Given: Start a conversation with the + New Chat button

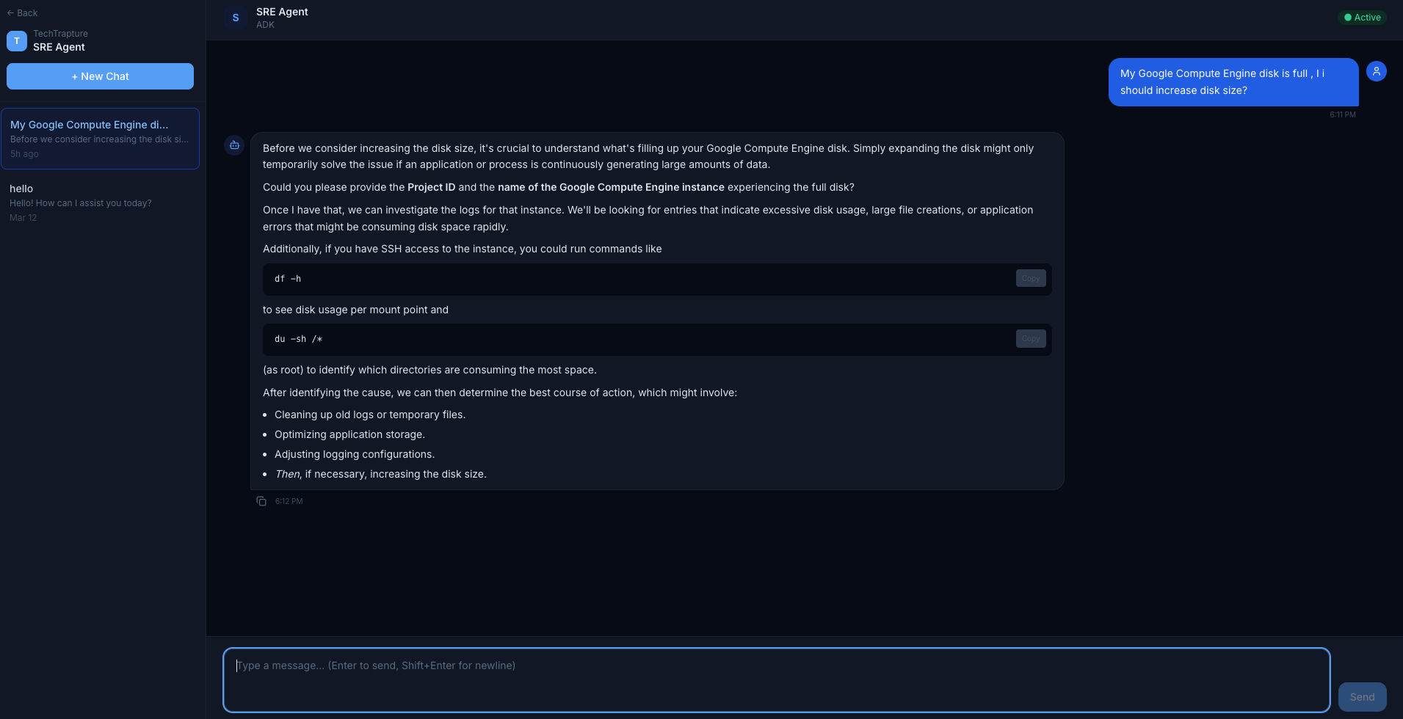Looking at the screenshot, I should coord(100,76).
